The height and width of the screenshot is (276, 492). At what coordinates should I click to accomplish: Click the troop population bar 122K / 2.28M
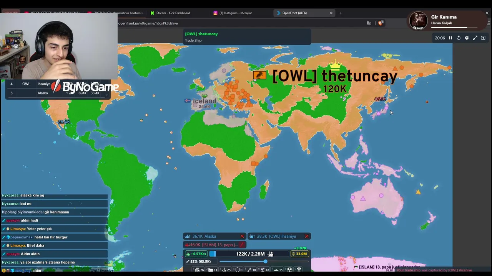[x=250, y=254]
